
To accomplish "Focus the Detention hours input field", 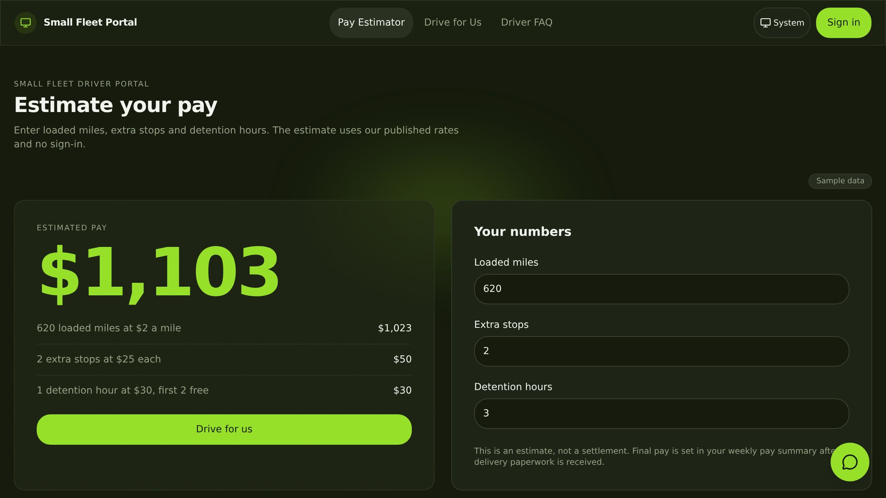I will (x=661, y=413).
